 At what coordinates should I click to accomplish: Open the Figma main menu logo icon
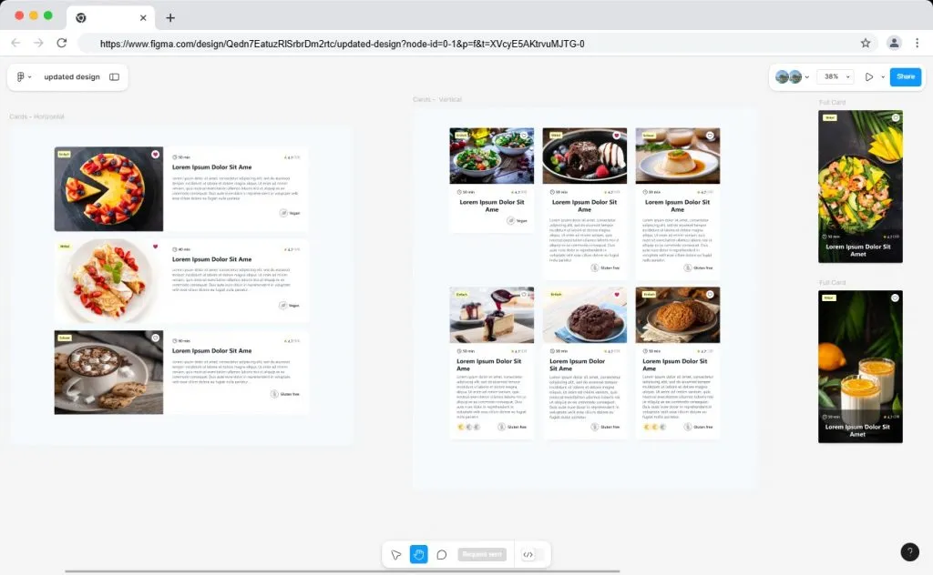click(20, 76)
